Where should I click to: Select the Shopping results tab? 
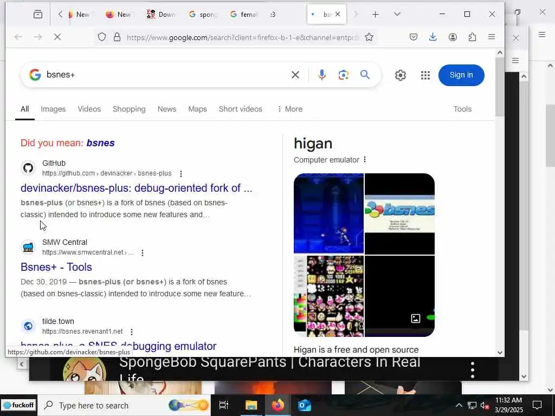[129, 109]
